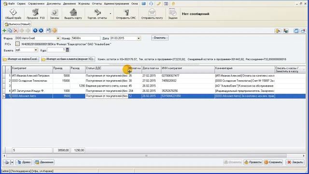Image resolution: width=309 pixels, height=174 pixels.
Task: Open the Отчеты menu
Action: [x=97, y=4]
